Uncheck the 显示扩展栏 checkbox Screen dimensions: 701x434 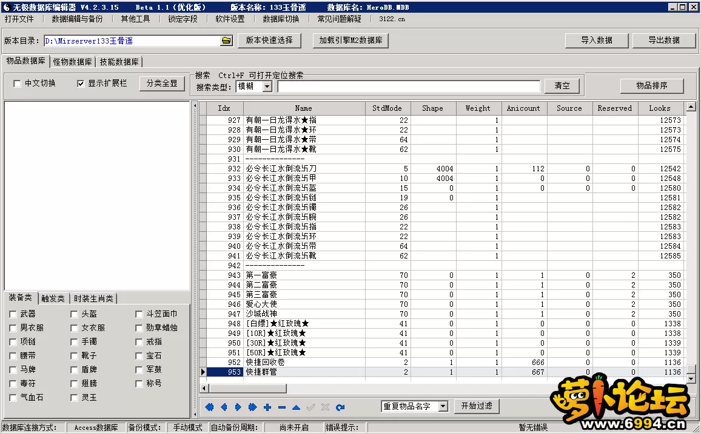click(x=81, y=84)
